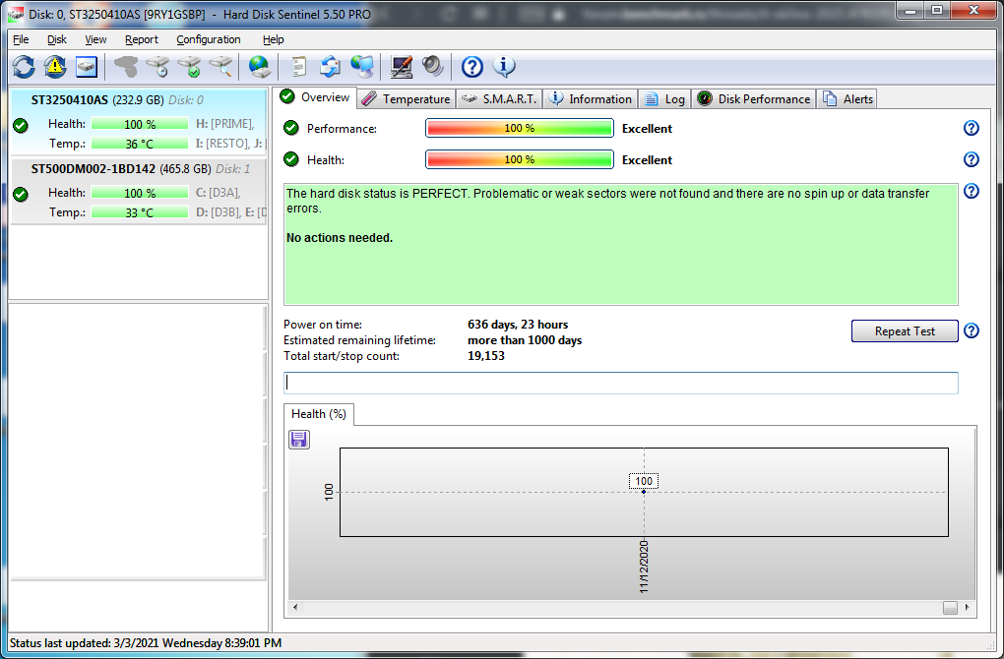The height and width of the screenshot is (659, 1004).
Task: Click the monitor with screwdriver configuration icon
Action: click(x=402, y=67)
